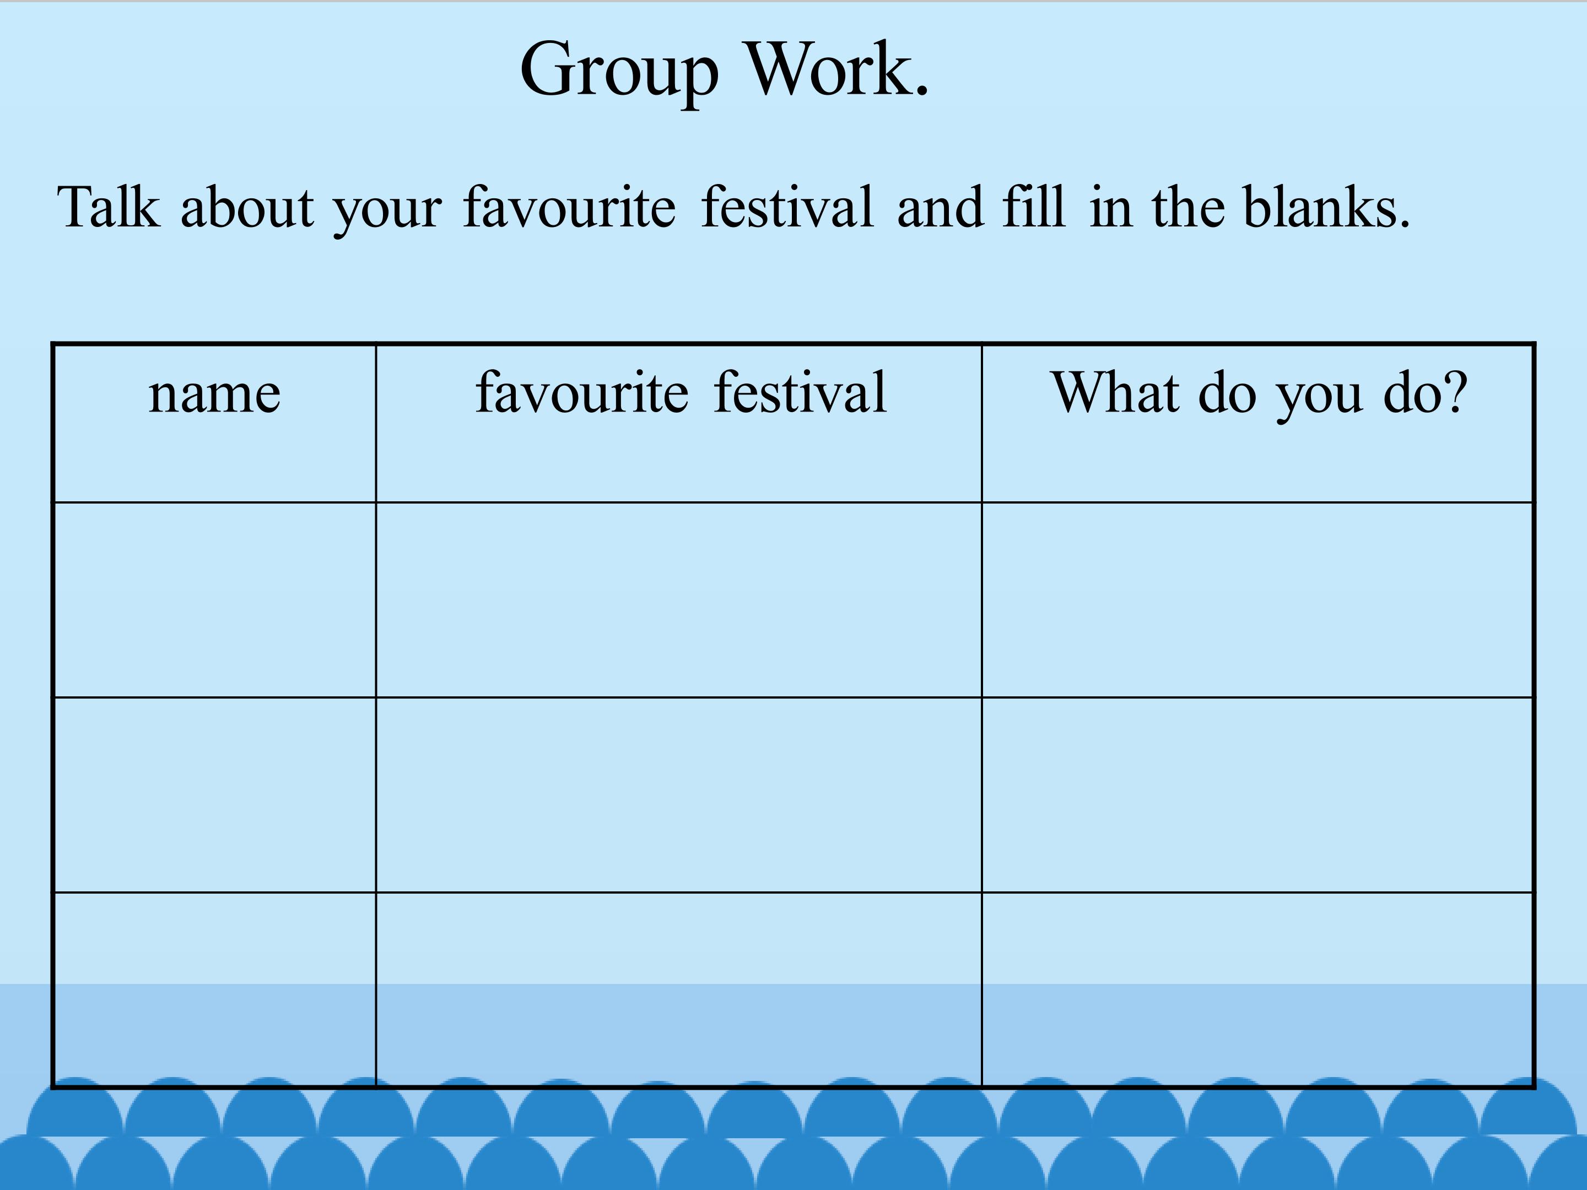
Task: Select the "name" table header cell
Action: tap(214, 423)
